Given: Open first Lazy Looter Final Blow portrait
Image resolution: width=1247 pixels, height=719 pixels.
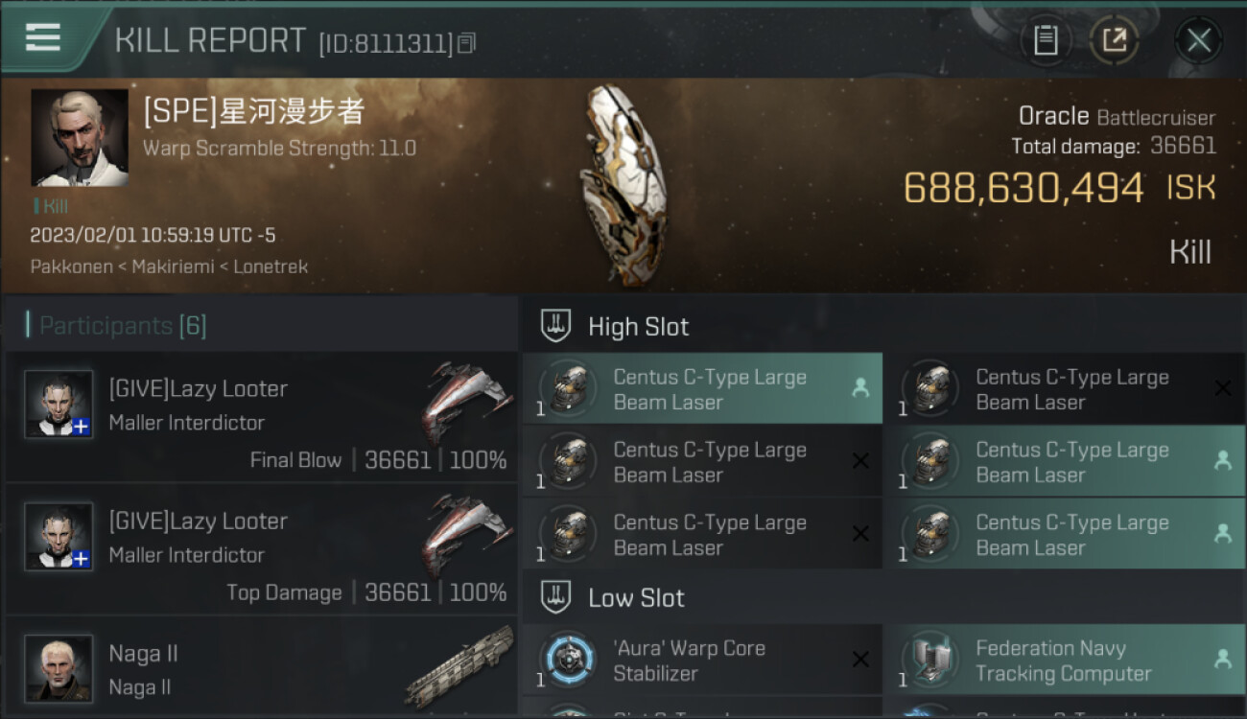Looking at the screenshot, I should click(59, 405).
